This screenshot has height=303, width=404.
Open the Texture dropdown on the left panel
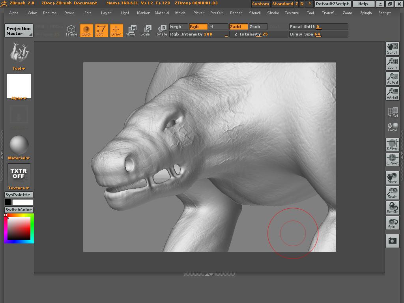[x=19, y=188]
